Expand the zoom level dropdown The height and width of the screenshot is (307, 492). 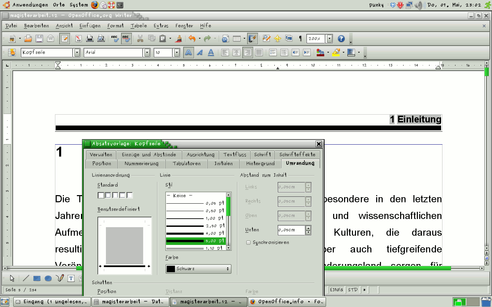pyautogui.click(x=329, y=39)
